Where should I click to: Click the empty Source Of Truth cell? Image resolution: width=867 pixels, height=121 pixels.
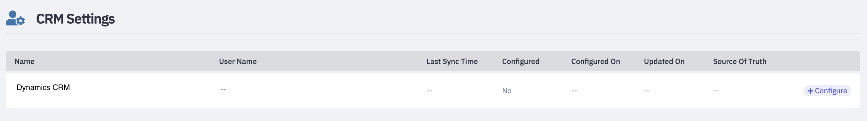[716, 91]
